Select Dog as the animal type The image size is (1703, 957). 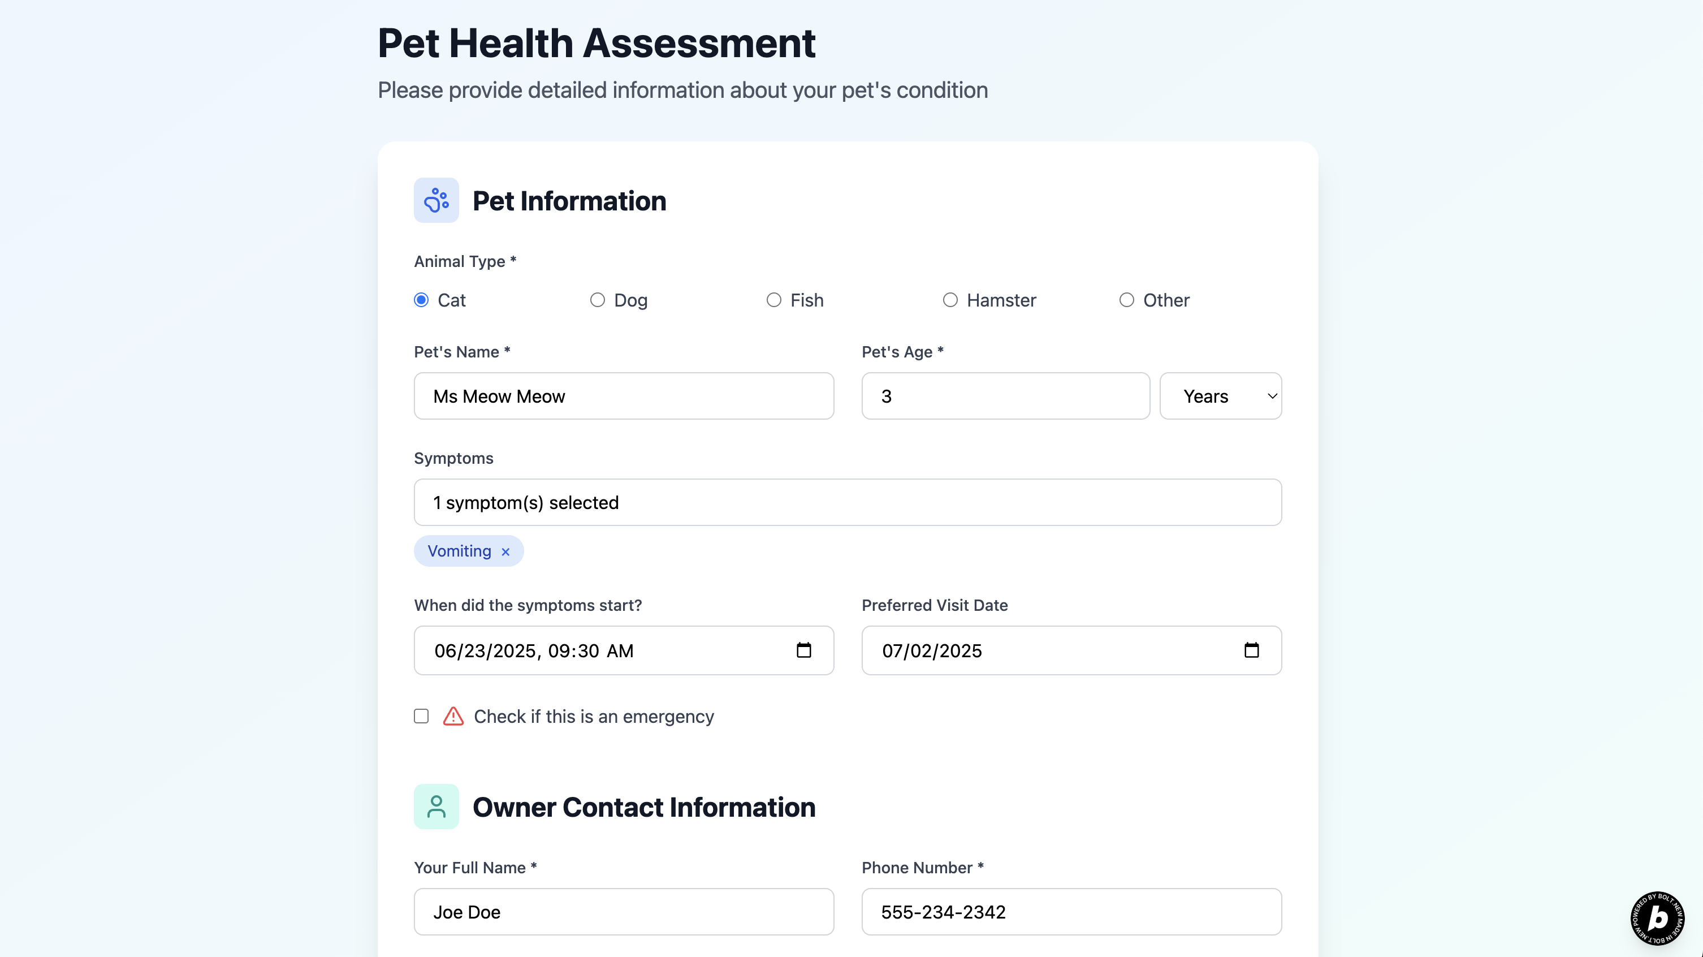pyautogui.click(x=597, y=300)
